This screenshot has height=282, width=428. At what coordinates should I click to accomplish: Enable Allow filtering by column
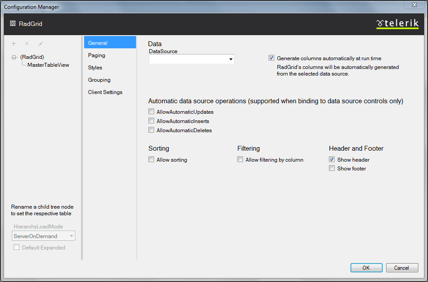pyautogui.click(x=240, y=159)
